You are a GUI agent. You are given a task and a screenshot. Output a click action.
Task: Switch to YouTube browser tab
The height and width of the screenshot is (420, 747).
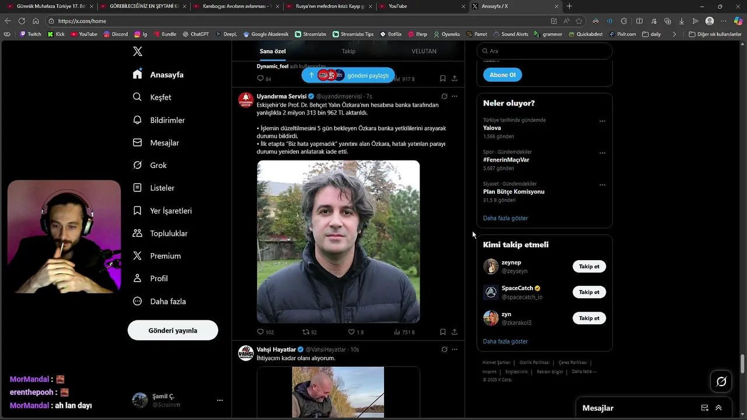421,6
